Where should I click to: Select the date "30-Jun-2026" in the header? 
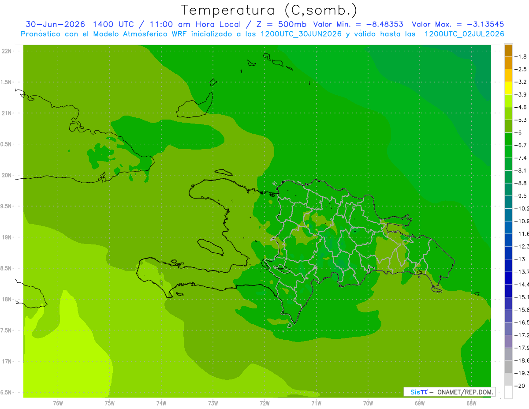[55, 24]
